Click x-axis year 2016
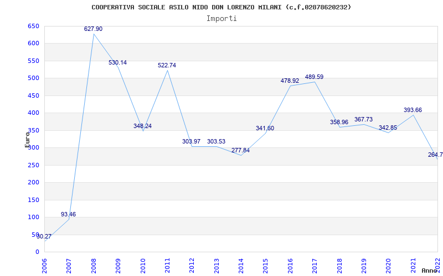The height and width of the screenshot is (276, 443). 290,266
